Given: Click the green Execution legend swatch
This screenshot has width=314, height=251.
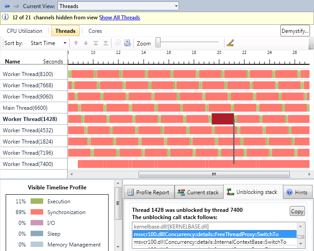Looking at the screenshot, I should coord(37,201).
